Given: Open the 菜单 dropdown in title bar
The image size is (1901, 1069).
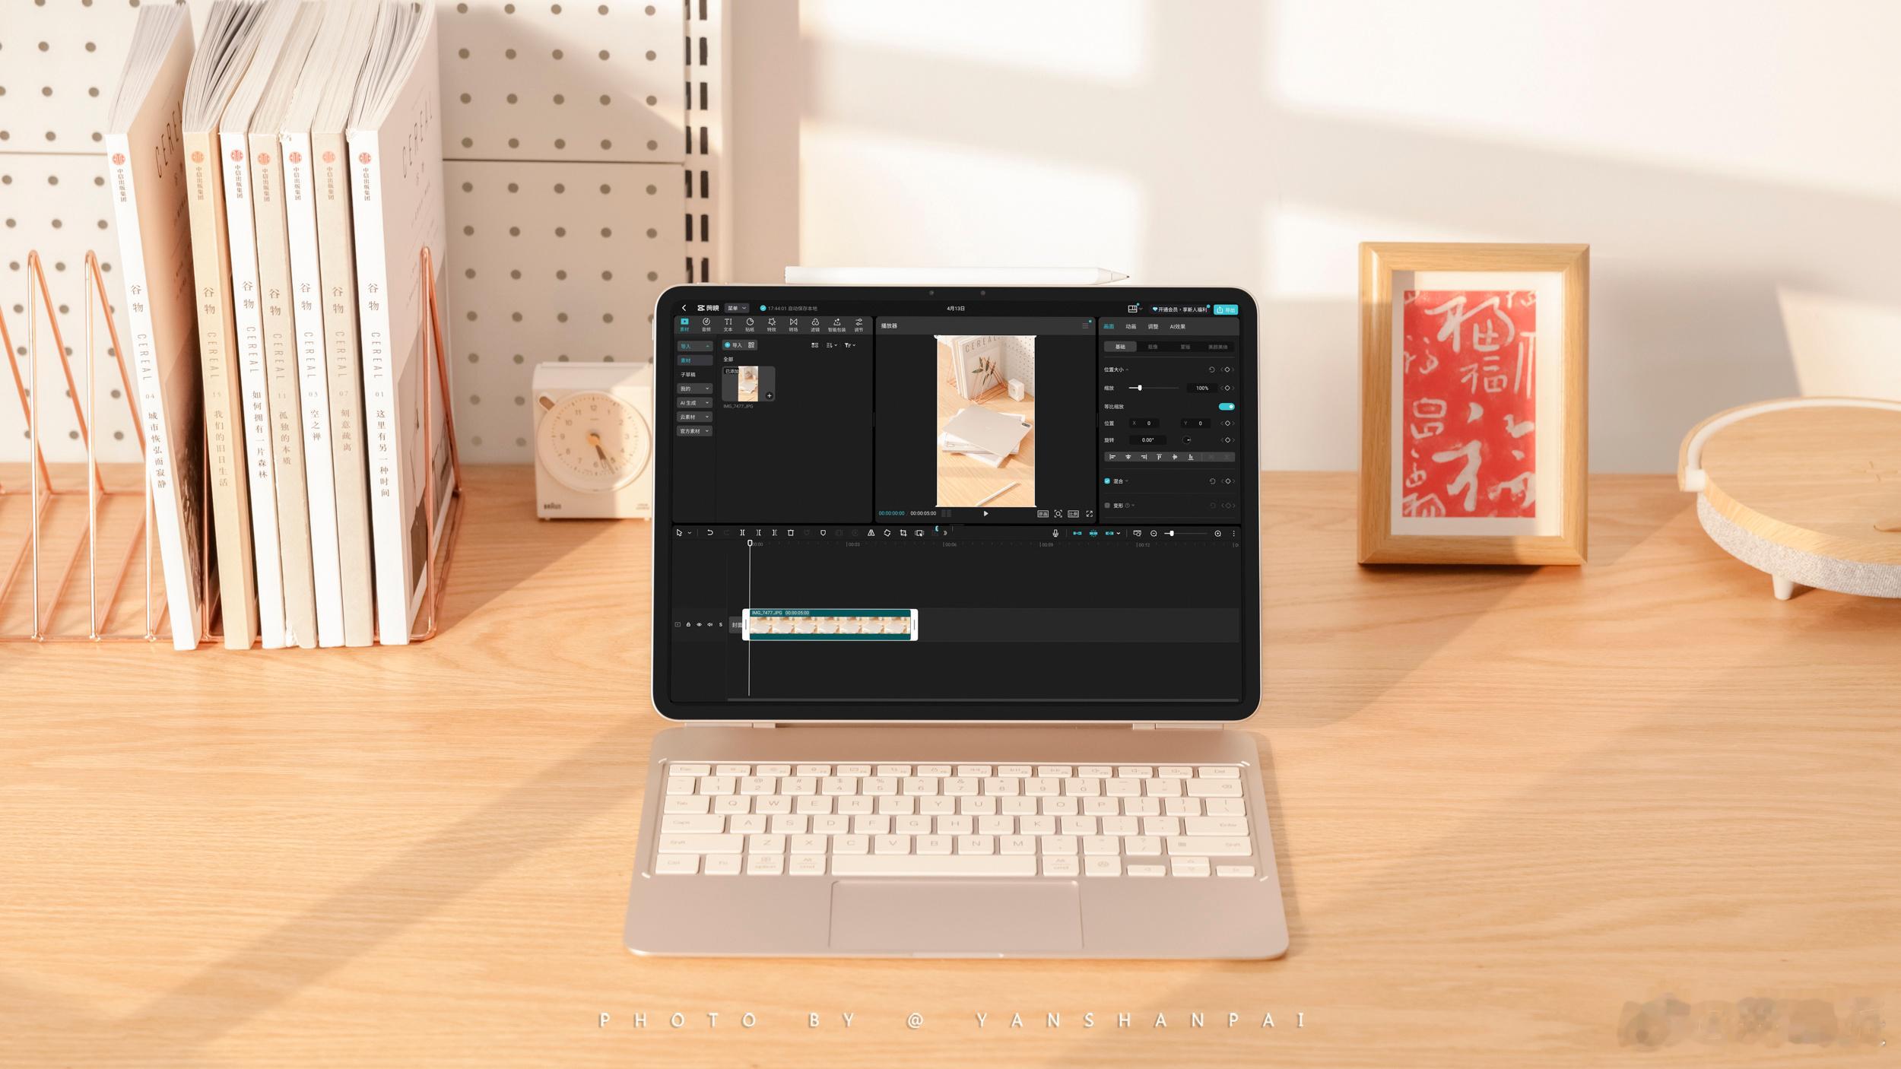Looking at the screenshot, I should click(x=735, y=309).
